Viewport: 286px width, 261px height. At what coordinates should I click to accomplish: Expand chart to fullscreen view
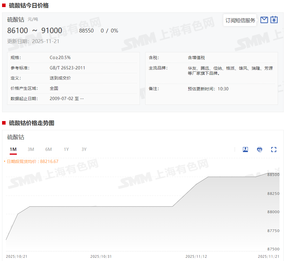(x=274, y=149)
